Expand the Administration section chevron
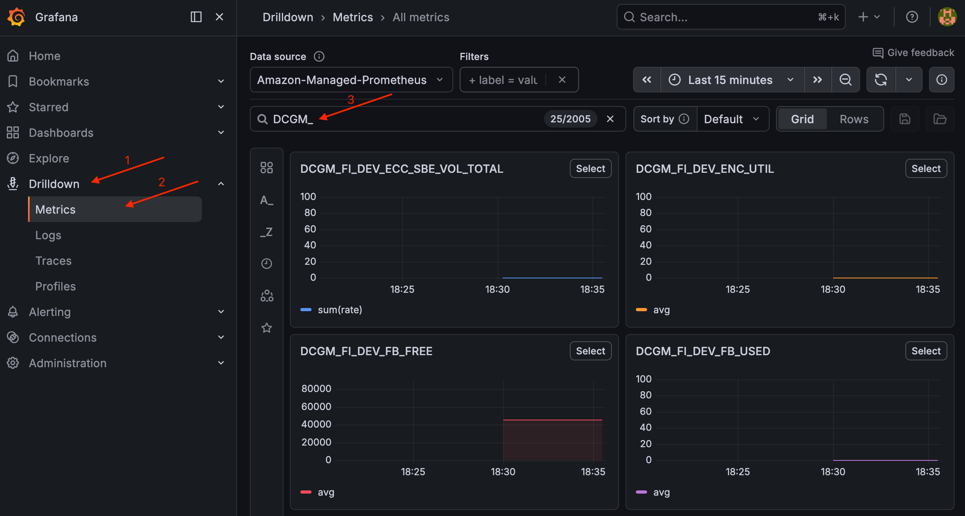Viewport: 965px width, 516px height. pyautogui.click(x=221, y=363)
